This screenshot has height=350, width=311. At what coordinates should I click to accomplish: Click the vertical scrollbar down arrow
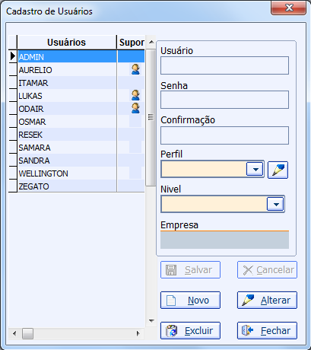pyautogui.click(x=151, y=321)
